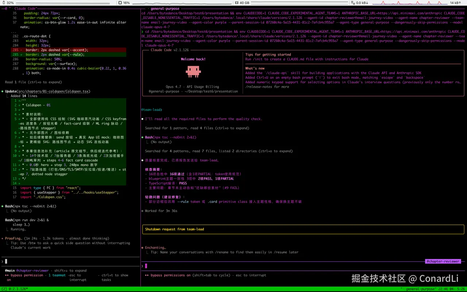Click the 核查摘要 heading

153,169
